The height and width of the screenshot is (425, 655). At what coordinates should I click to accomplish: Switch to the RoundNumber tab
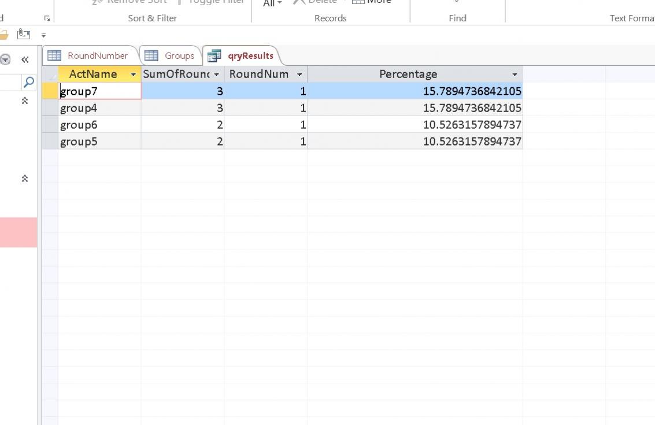97,55
